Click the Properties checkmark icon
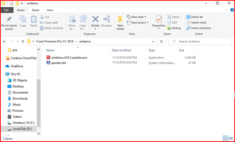The width and height of the screenshot is (235, 142). tap(159, 20)
